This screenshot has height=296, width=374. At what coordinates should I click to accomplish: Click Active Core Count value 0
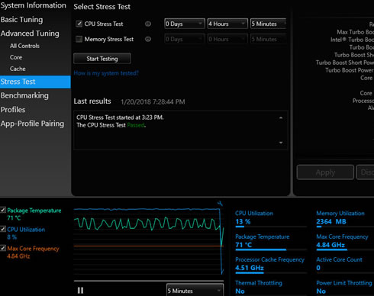coord(318,268)
